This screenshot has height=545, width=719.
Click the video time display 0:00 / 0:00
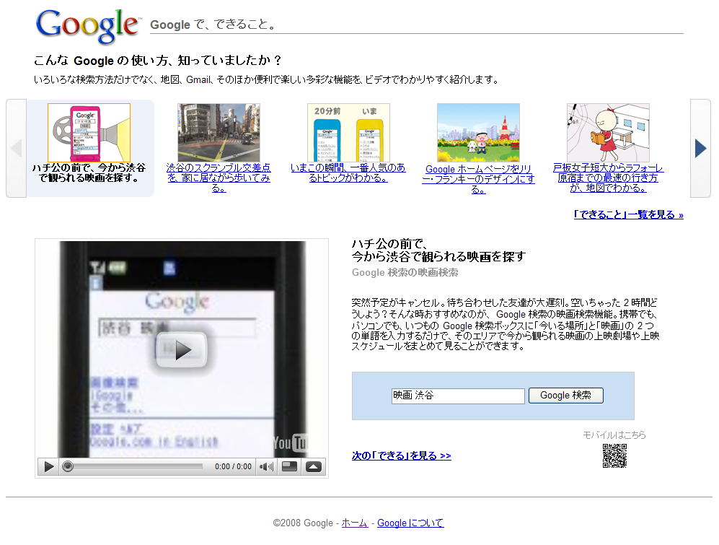234,466
